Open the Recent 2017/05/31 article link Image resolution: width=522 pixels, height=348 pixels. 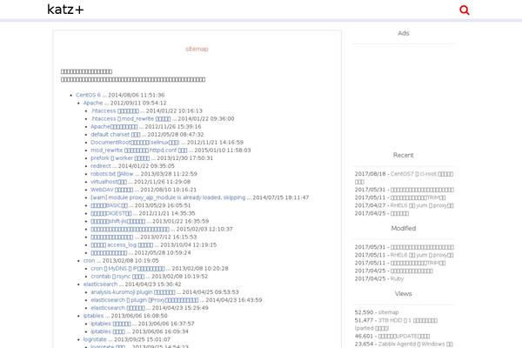[x=422, y=190]
